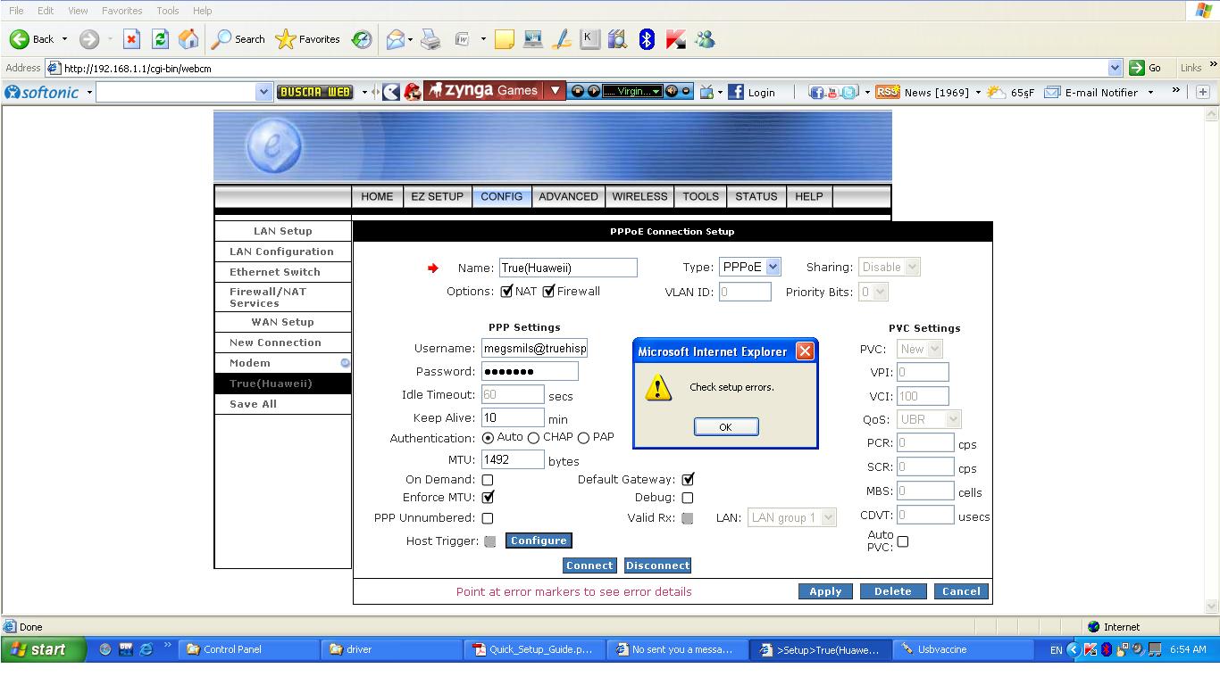The image size is (1220, 685).
Task: Click the Refresh page icon
Action: coord(160,39)
